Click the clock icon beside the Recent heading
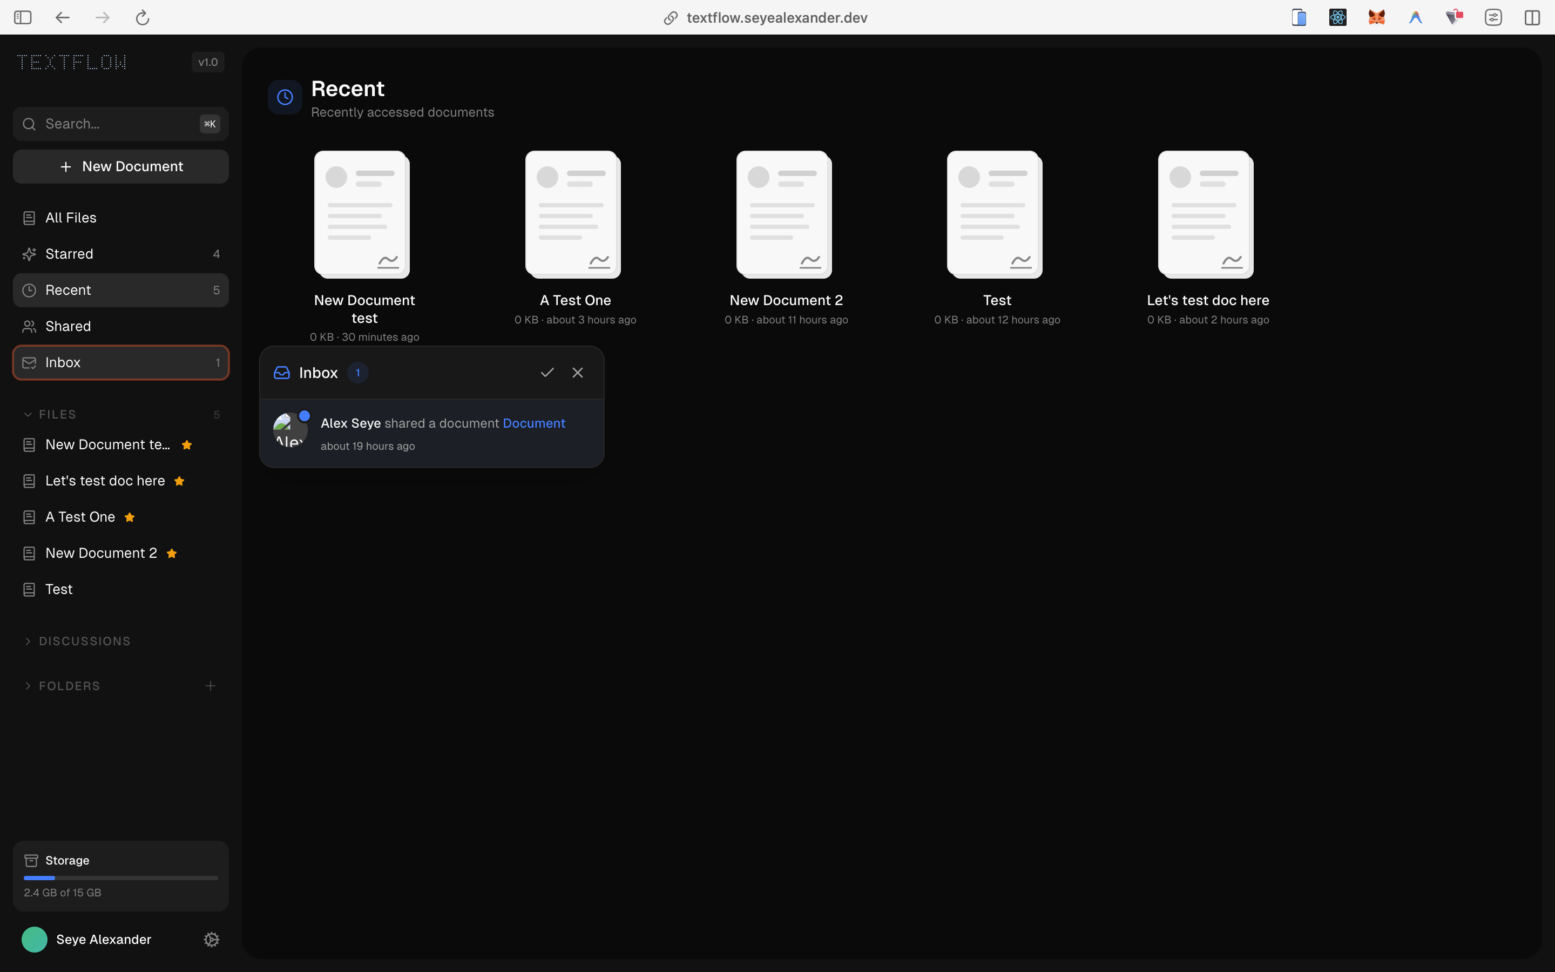The height and width of the screenshot is (972, 1555). coord(285,97)
